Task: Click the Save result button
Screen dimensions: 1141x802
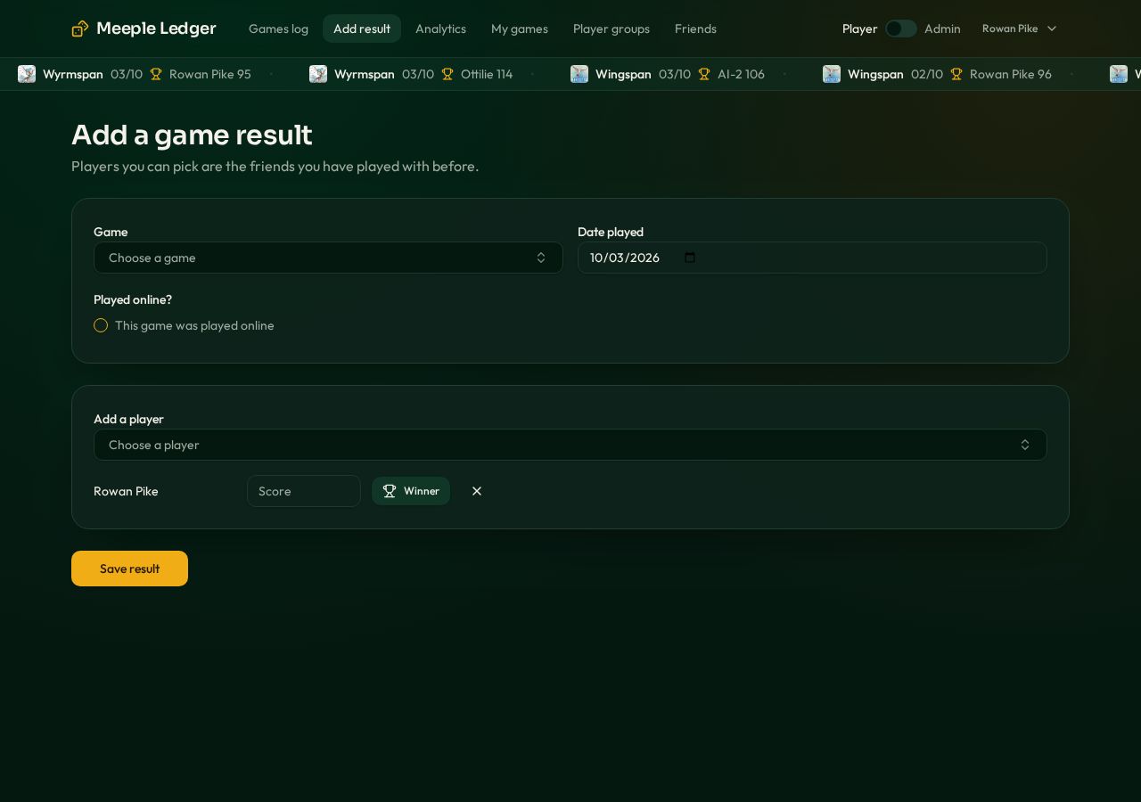Action: click(129, 569)
